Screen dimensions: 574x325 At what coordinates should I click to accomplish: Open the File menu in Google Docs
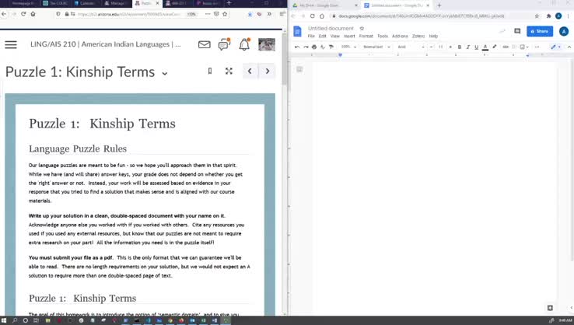pos(311,37)
